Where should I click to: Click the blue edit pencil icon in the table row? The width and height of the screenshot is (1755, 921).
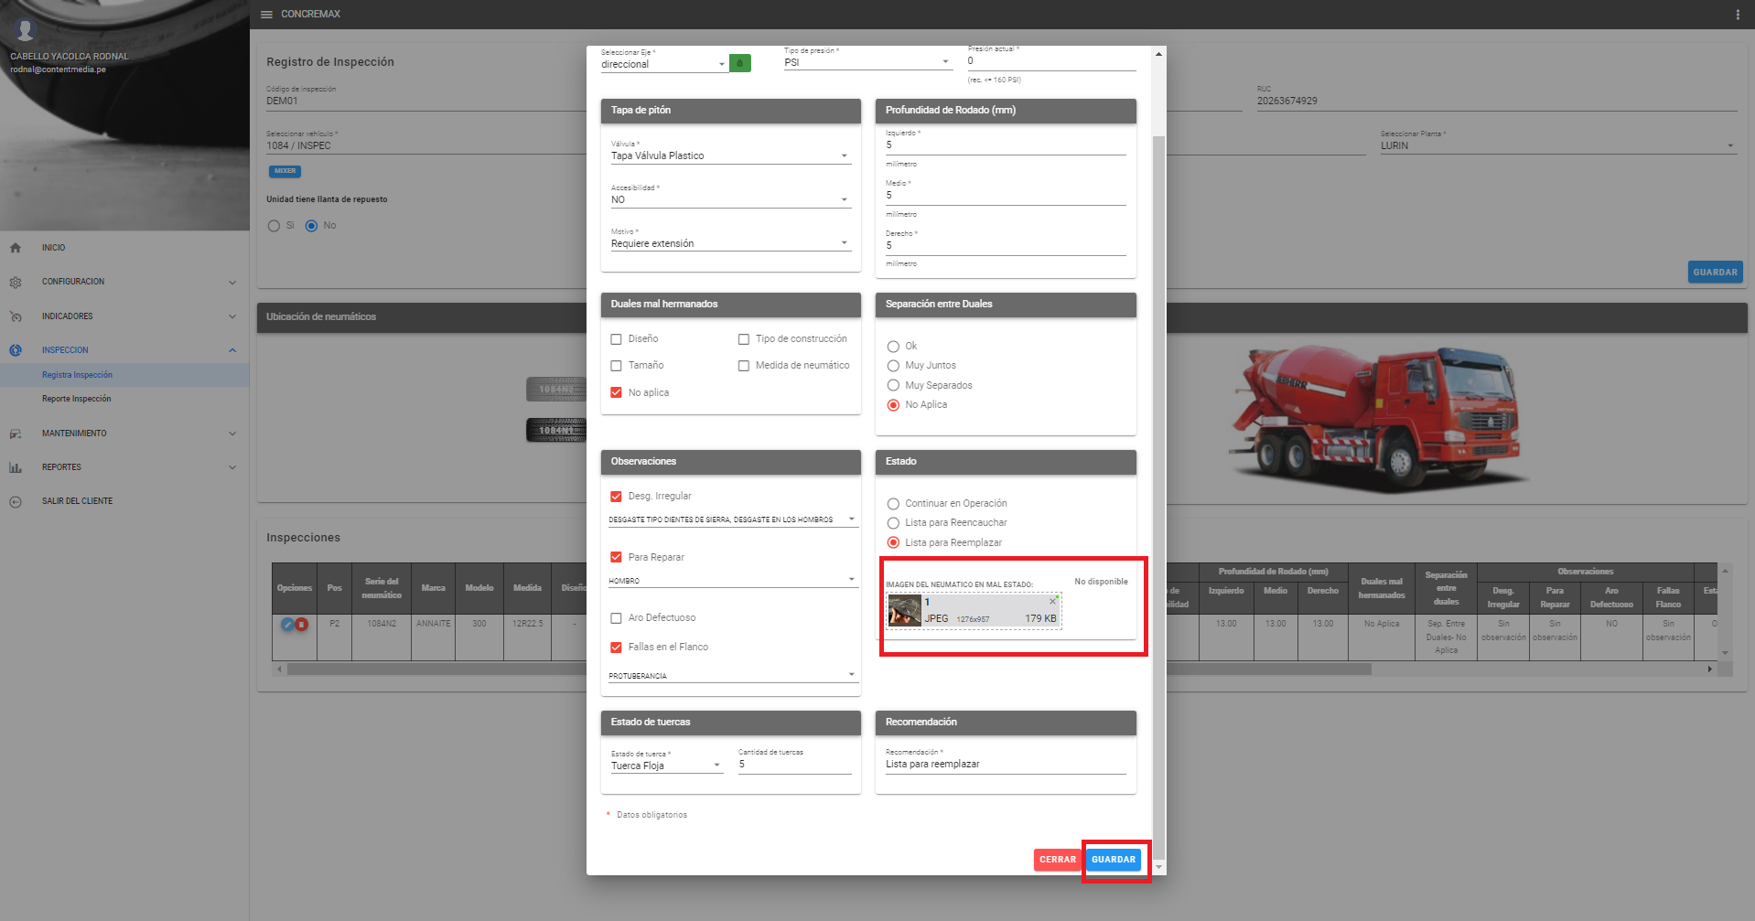point(287,624)
